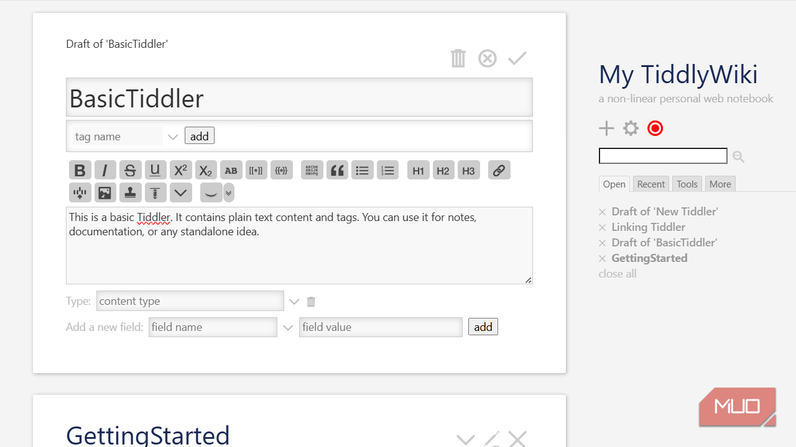Apply block quote formatting
Image resolution: width=796 pixels, height=447 pixels.
337,170
